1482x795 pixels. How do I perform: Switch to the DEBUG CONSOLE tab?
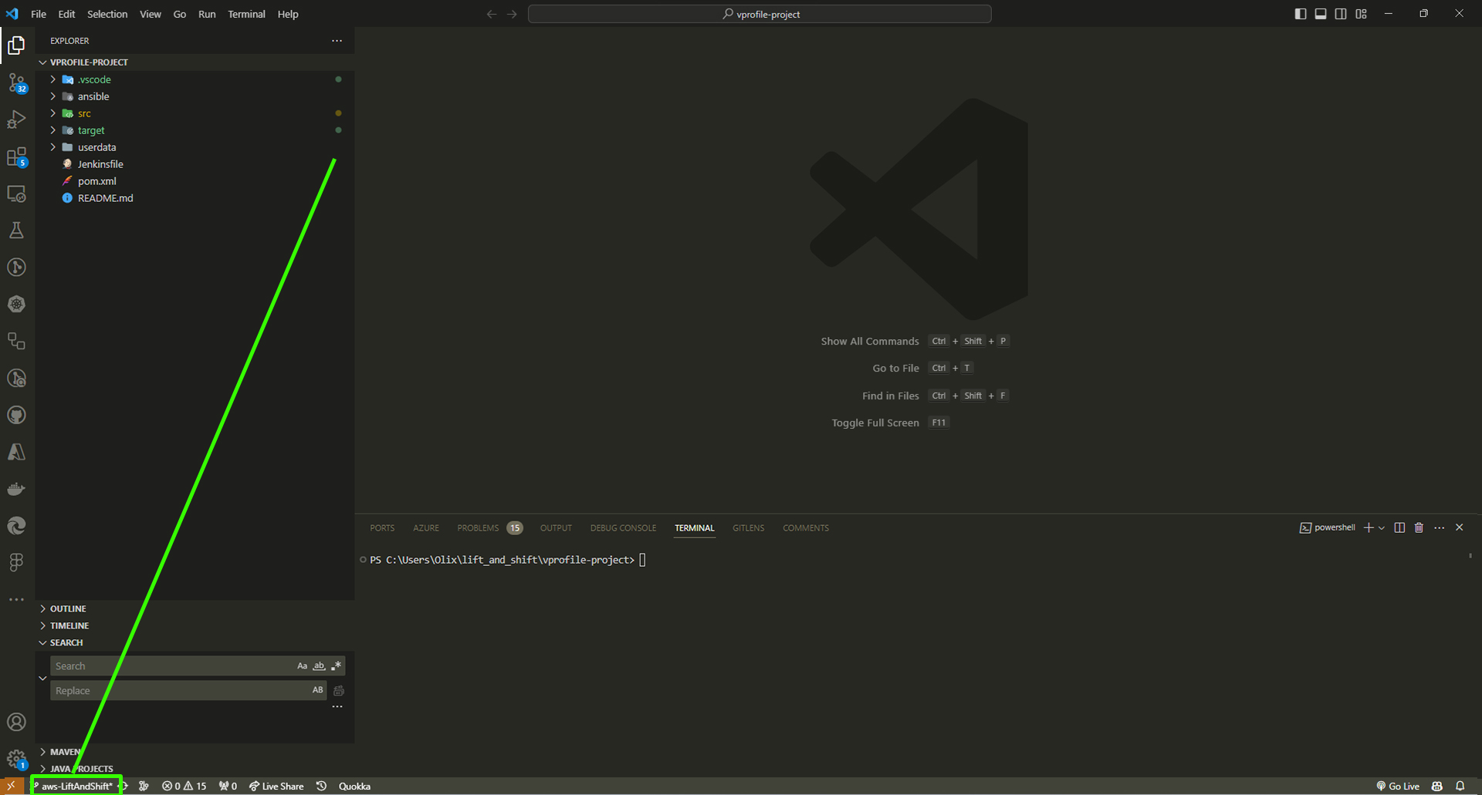[623, 527]
